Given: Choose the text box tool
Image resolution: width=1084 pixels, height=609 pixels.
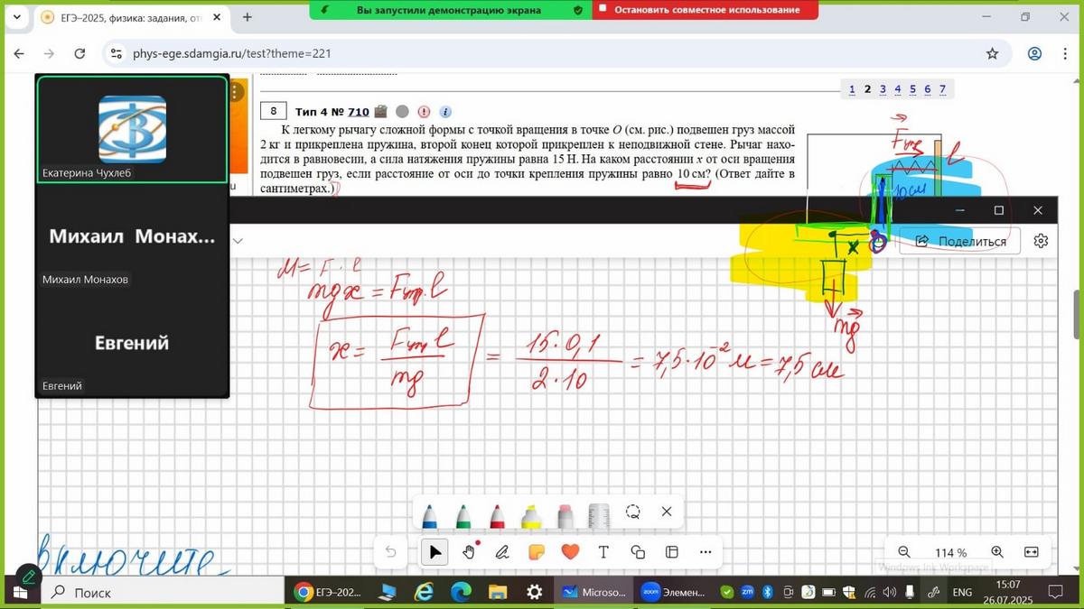Looking at the screenshot, I should click(x=603, y=552).
